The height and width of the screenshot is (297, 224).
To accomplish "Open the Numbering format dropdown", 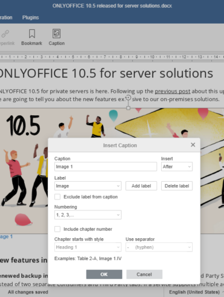I will pos(88,215).
